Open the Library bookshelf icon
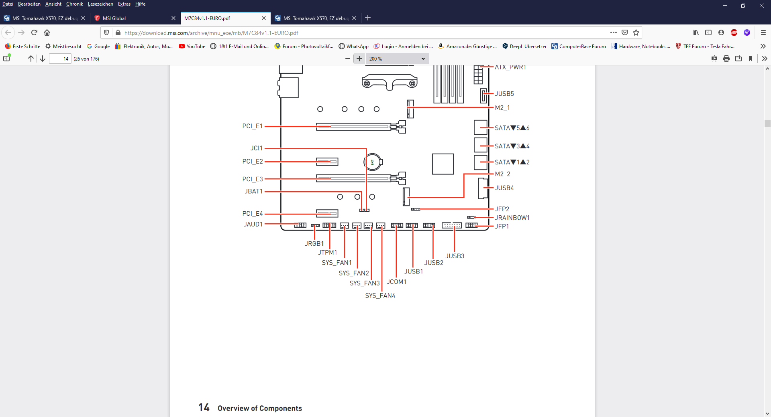The height and width of the screenshot is (417, 771). [x=696, y=32]
